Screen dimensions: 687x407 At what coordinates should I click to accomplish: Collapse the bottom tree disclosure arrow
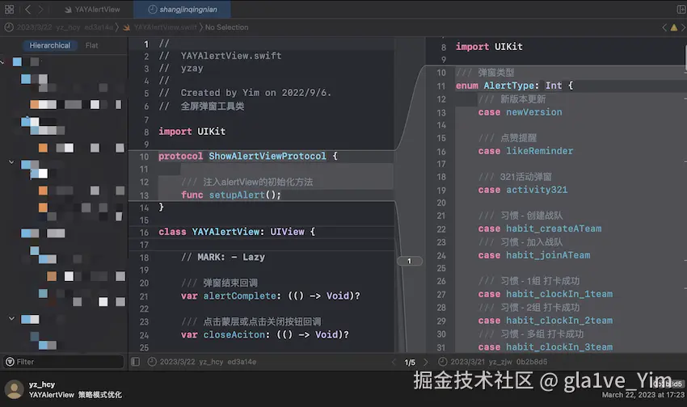tap(11, 319)
